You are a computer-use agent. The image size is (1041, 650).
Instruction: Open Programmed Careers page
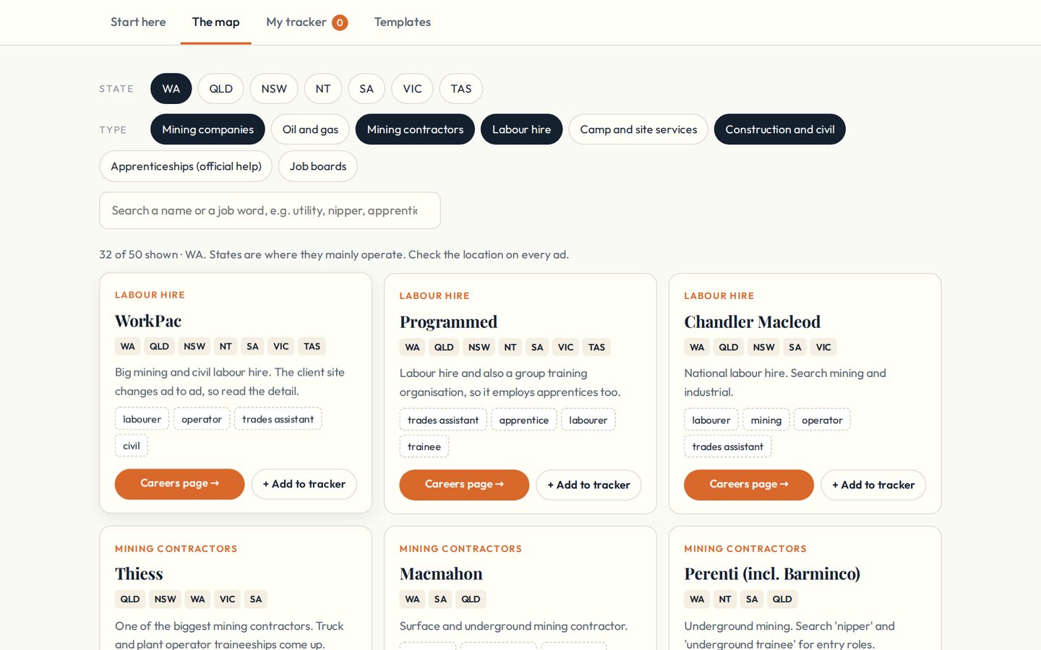(464, 485)
